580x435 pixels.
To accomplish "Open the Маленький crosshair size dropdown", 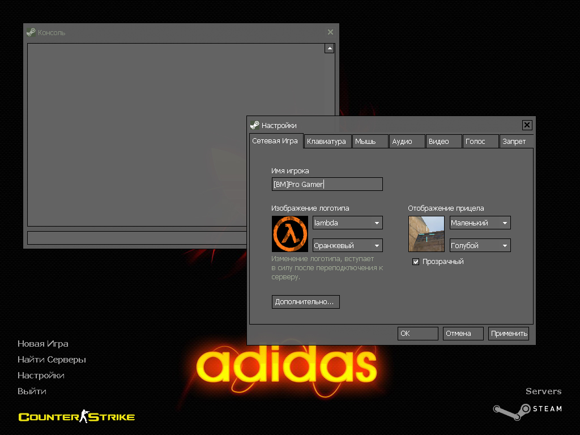I will click(x=480, y=223).
